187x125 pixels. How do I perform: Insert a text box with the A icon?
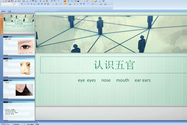91,1
